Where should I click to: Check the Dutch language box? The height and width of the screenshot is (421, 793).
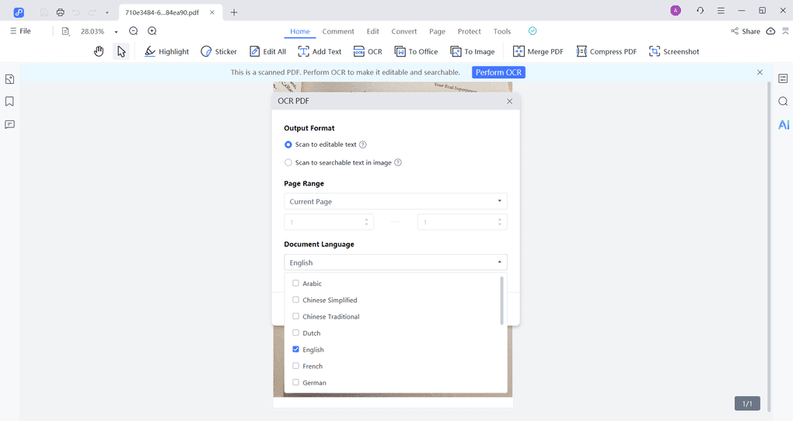[x=296, y=332]
